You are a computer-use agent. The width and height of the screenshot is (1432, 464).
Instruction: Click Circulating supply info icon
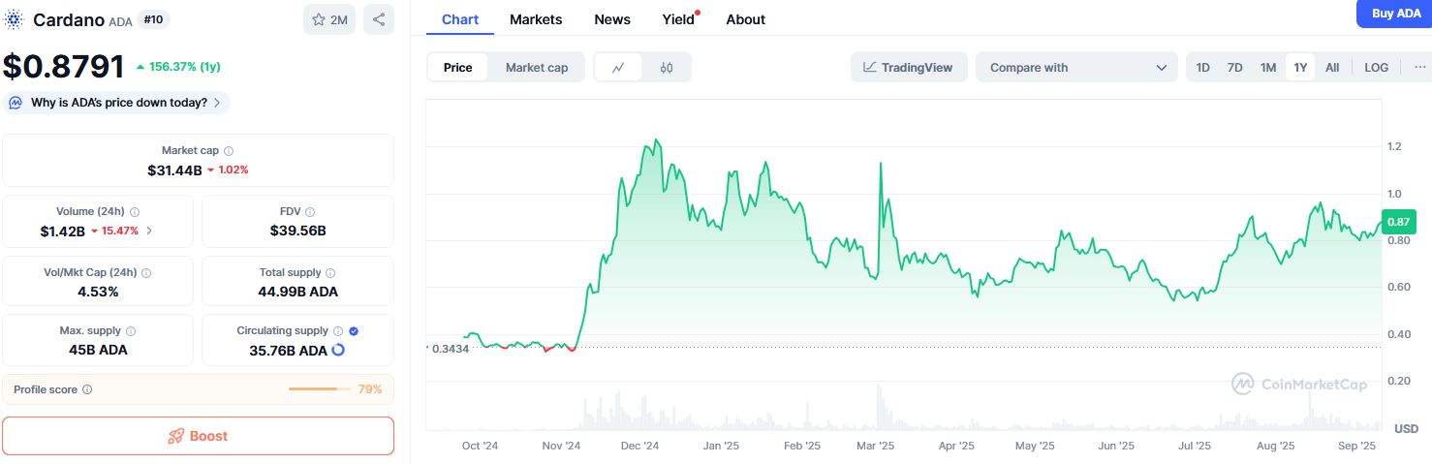[338, 331]
